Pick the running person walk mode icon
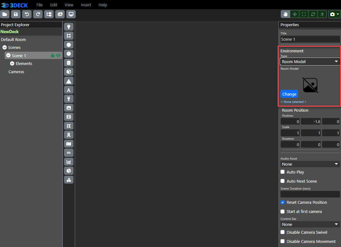341x247 pixels. tap(322, 14)
